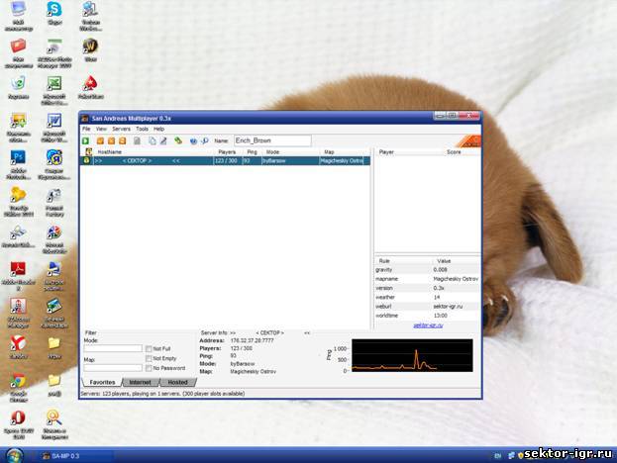This screenshot has height=463, width=617.
Task: Click the weburl rule row
Action: pyautogui.click(x=427, y=307)
